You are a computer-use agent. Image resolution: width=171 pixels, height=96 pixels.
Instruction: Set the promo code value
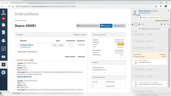coord(122,55)
